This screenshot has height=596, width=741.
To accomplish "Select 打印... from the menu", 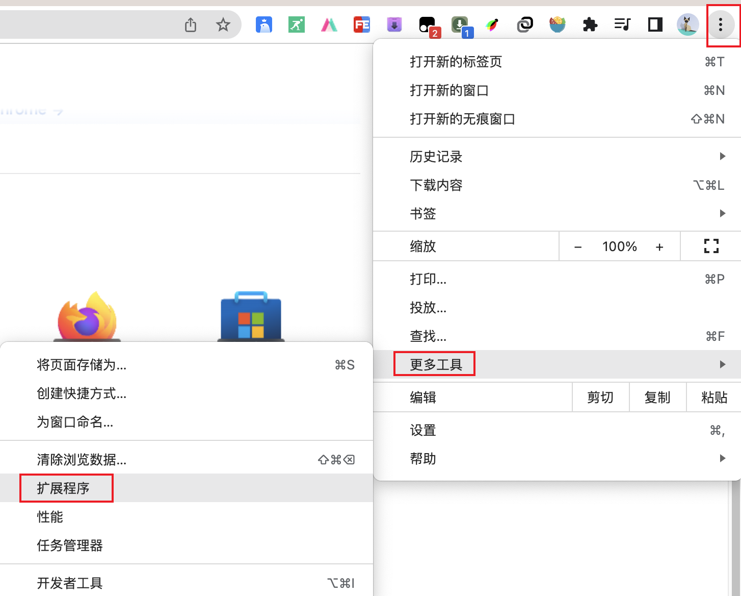I will 557,279.
